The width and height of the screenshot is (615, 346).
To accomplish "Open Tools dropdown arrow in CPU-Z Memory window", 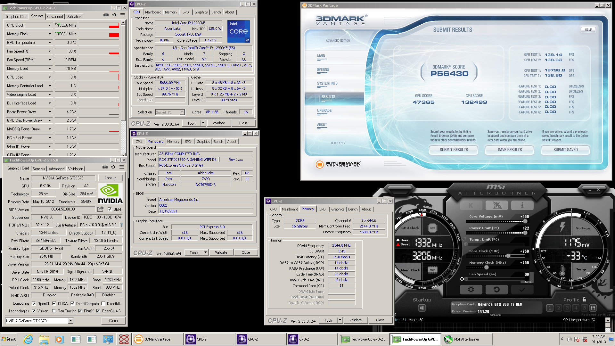I will [x=340, y=320].
